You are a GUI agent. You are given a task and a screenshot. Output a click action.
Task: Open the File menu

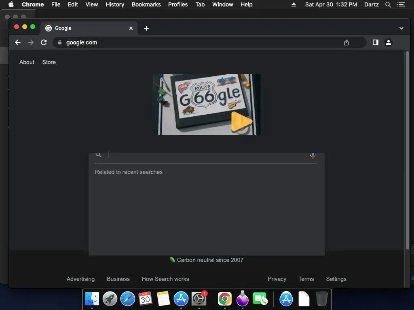(56, 4)
